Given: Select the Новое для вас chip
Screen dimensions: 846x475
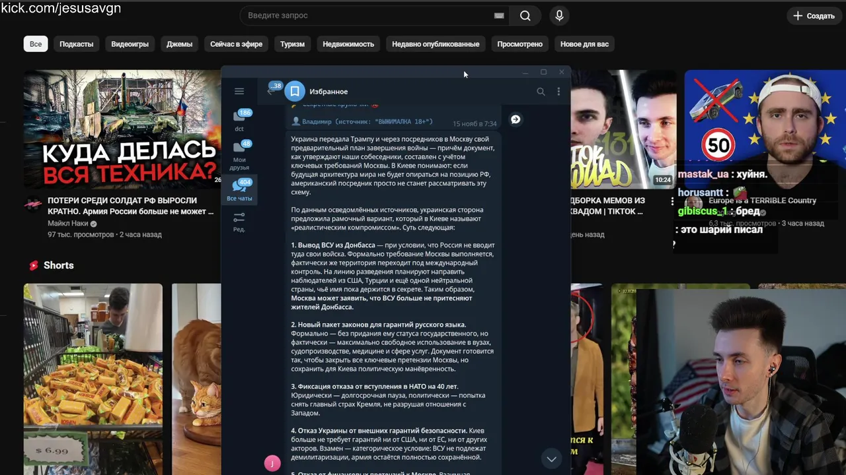Looking at the screenshot, I should pyautogui.click(x=584, y=44).
